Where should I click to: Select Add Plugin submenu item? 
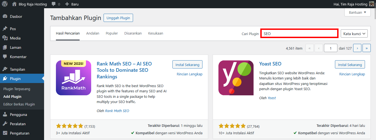(x=12, y=97)
